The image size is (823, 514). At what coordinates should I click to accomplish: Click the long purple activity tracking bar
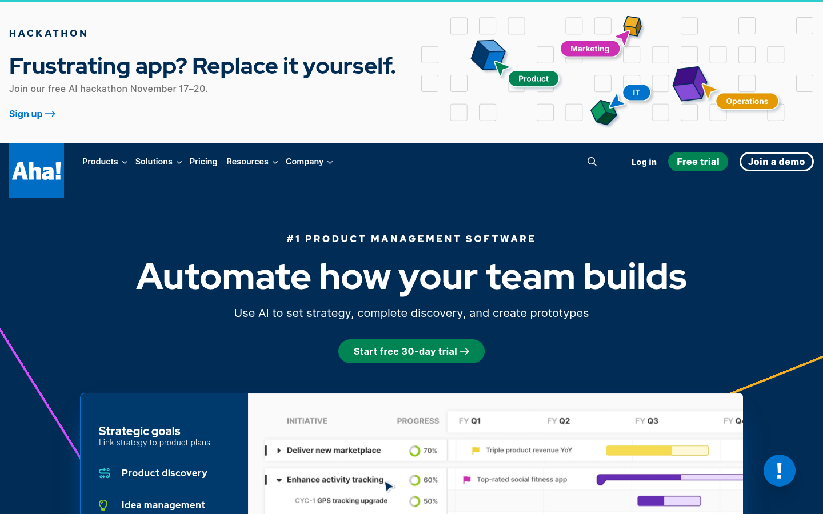(670, 479)
